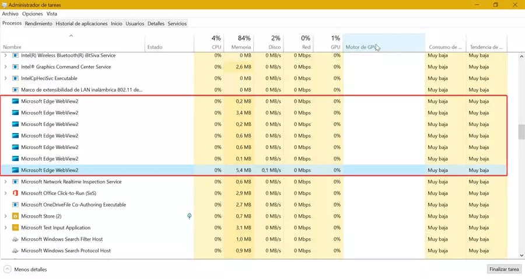Sort processes by the Memoria column header
Screen dimensions: 525x279
click(x=239, y=43)
